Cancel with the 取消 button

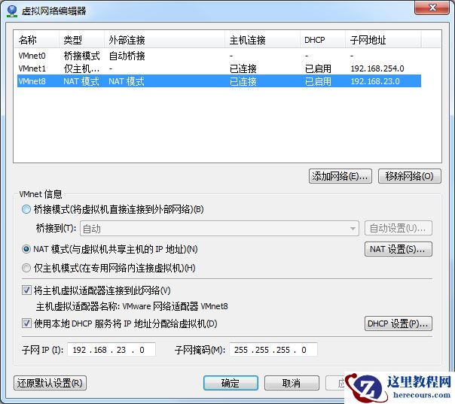(x=292, y=383)
